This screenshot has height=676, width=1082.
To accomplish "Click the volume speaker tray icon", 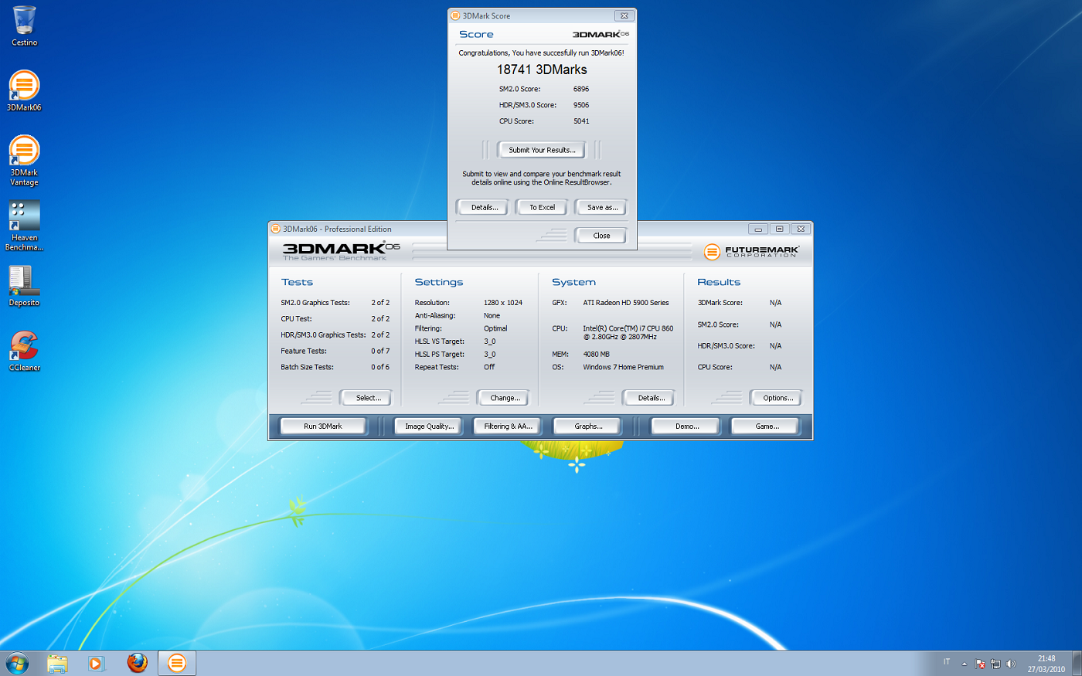I will click(1011, 664).
